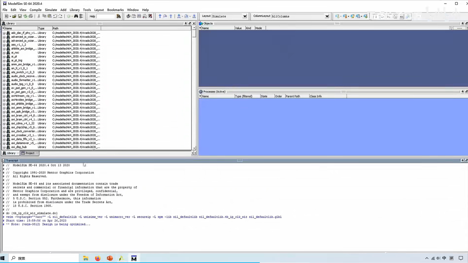Open the Layout Simulate dropdown
This screenshot has height=263, width=468.
245,16
